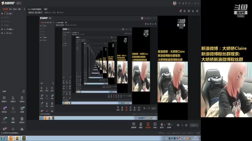Hide the 全屏 1 layer via eye icon
The image size is (252, 141).
pos(2,13)
